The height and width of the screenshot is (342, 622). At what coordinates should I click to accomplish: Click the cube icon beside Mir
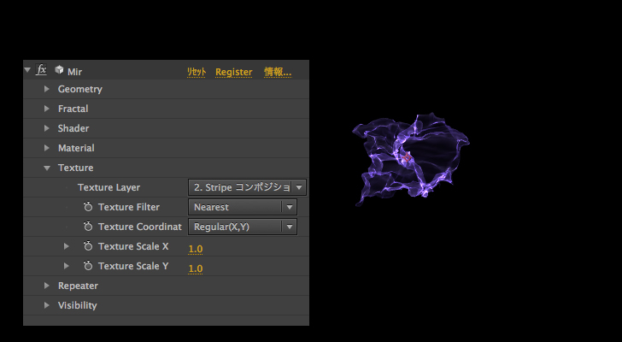(x=59, y=71)
